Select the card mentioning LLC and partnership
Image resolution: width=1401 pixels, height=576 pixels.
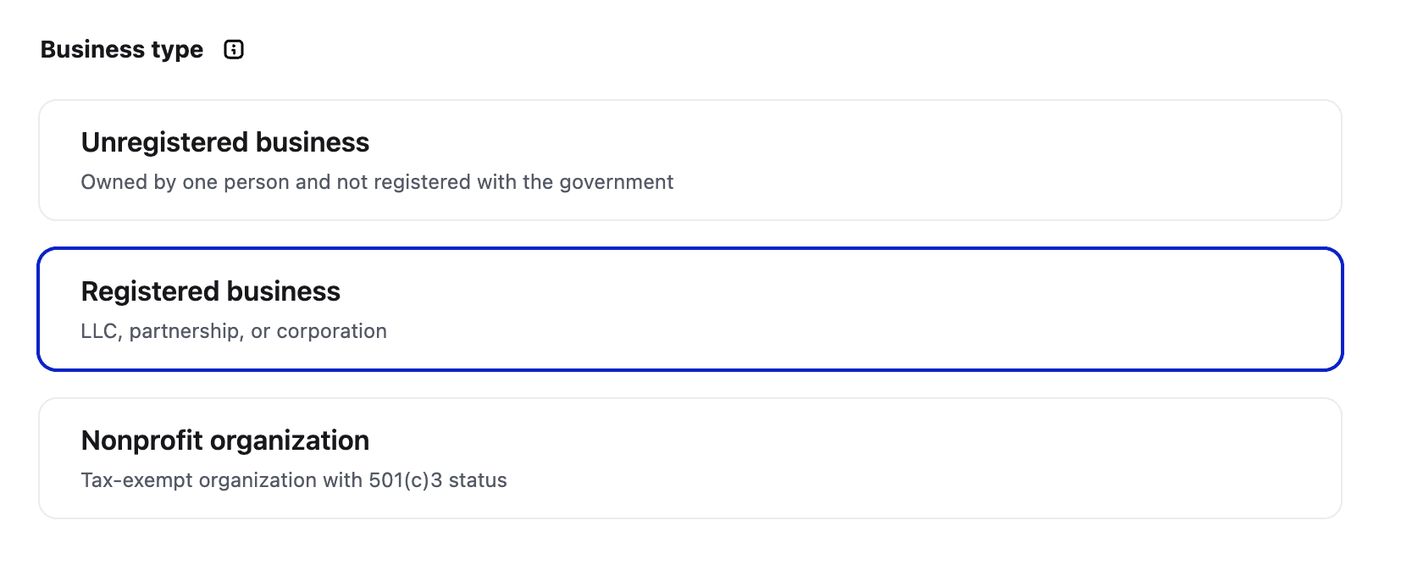click(690, 309)
